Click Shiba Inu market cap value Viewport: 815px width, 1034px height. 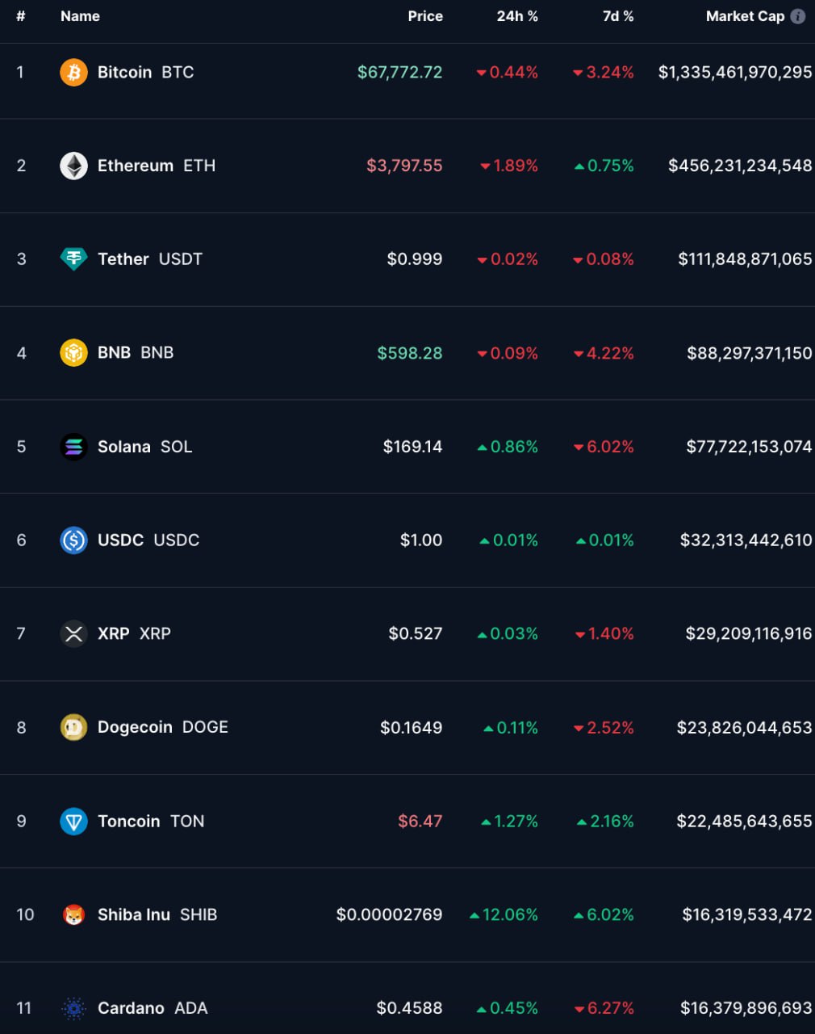[x=746, y=914]
